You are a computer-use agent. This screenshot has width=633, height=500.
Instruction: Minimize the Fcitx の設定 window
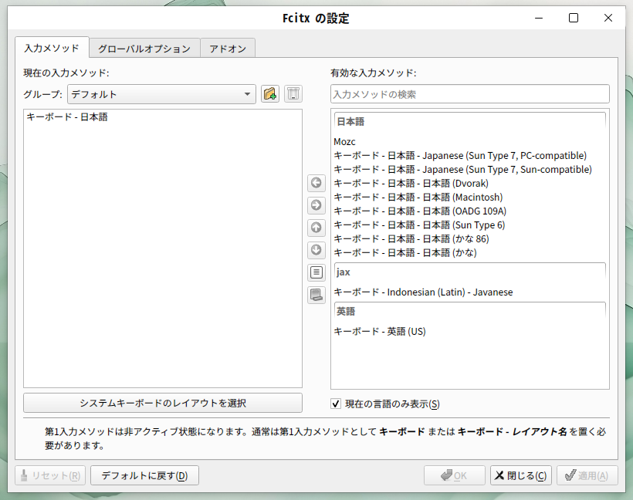(x=539, y=19)
